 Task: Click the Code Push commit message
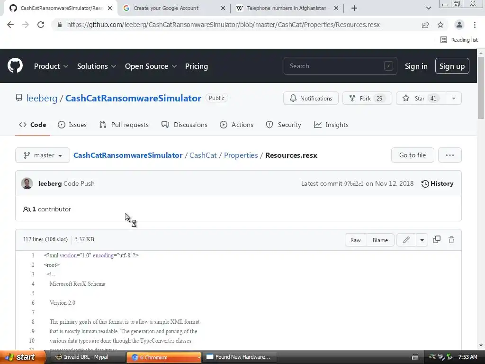tap(79, 183)
